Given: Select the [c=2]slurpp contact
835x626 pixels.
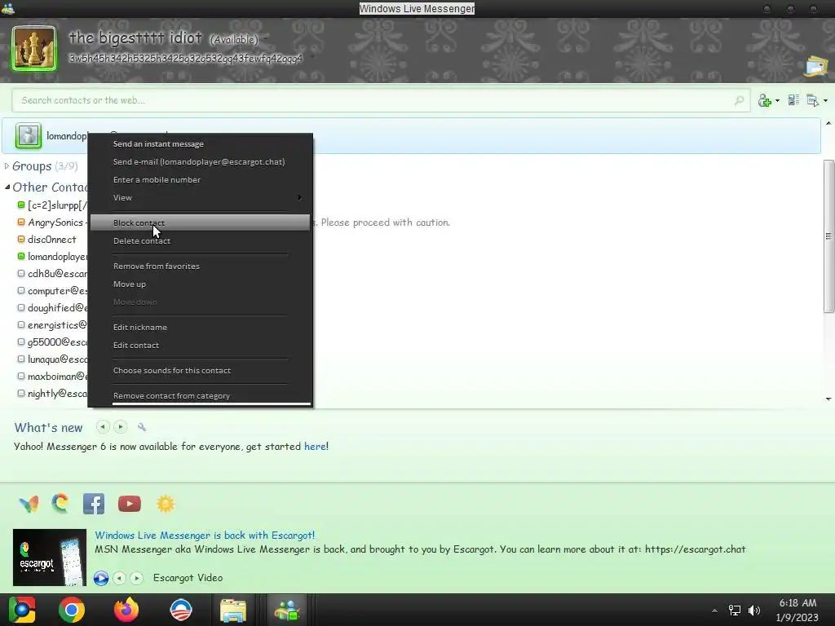Looking at the screenshot, I should coord(53,205).
